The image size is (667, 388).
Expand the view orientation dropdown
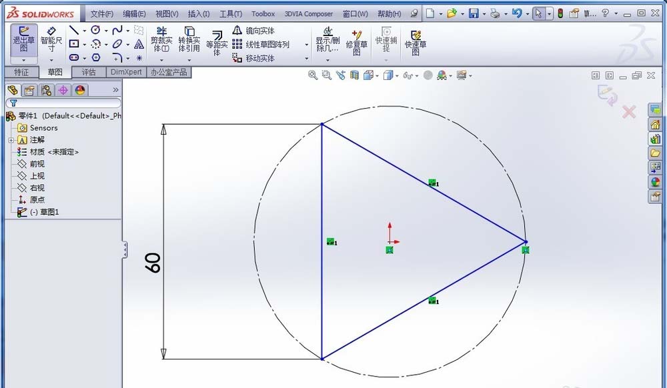coord(377,75)
